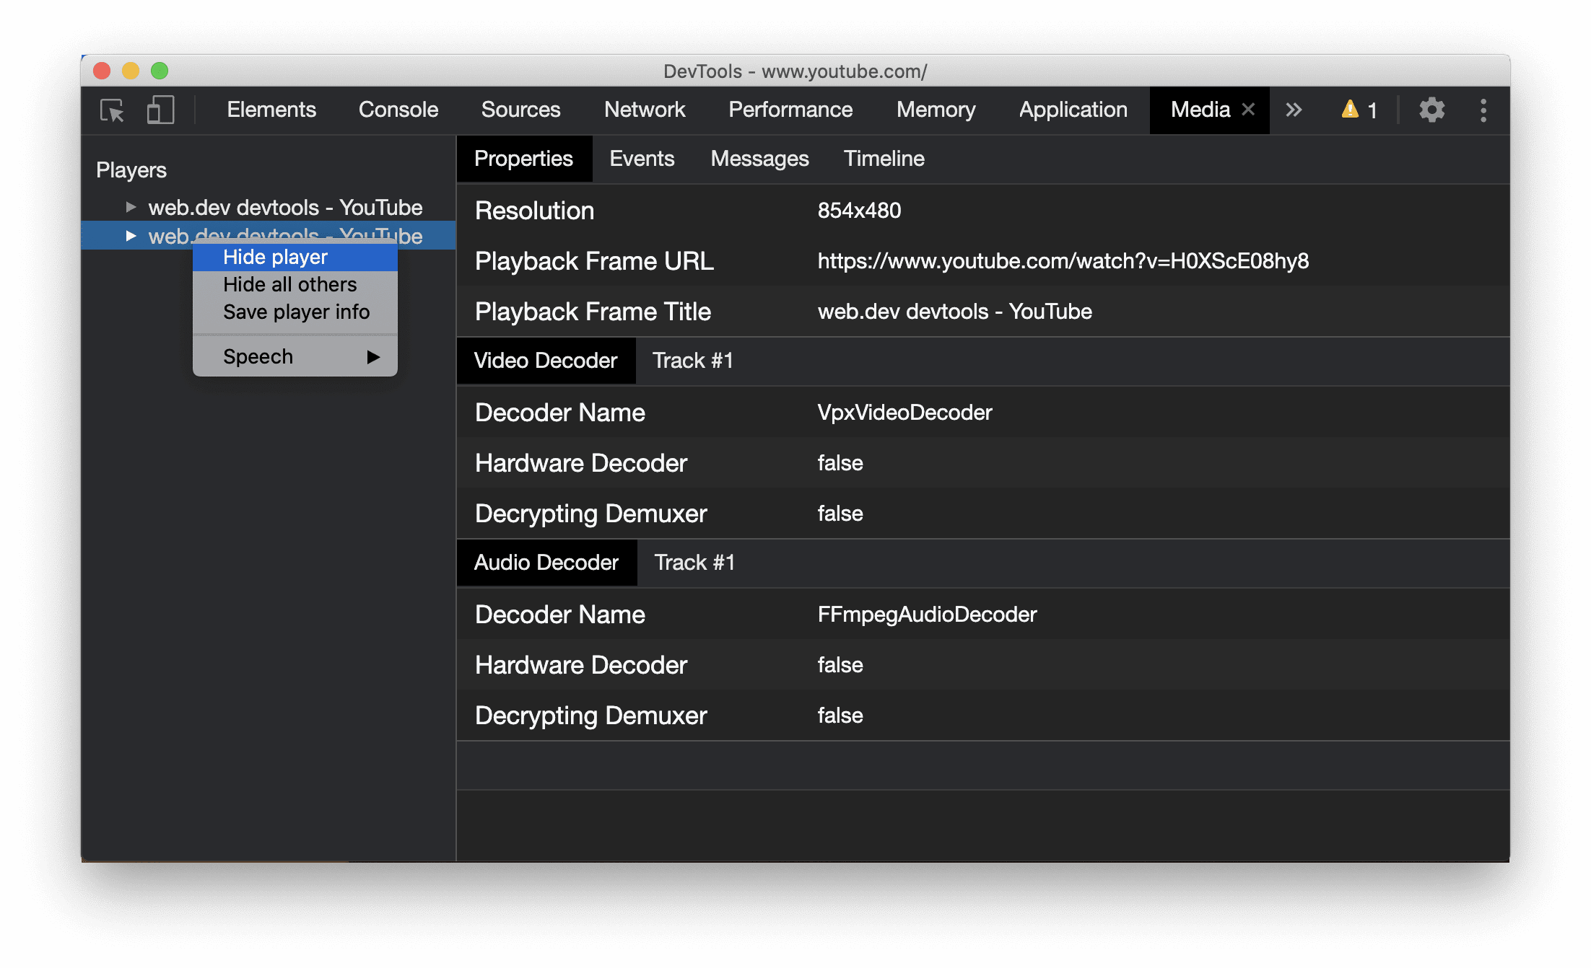Click the DevTools inspect element icon
1591x968 pixels.
tap(113, 110)
